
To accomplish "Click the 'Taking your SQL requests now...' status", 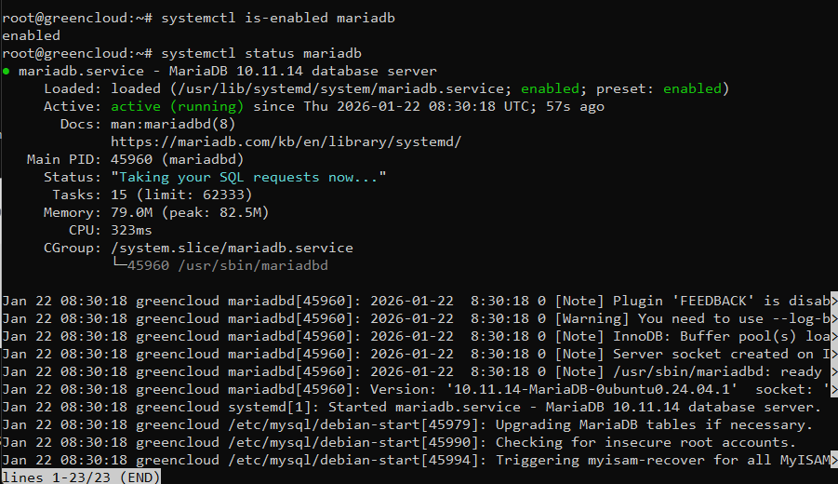I will 248,177.
